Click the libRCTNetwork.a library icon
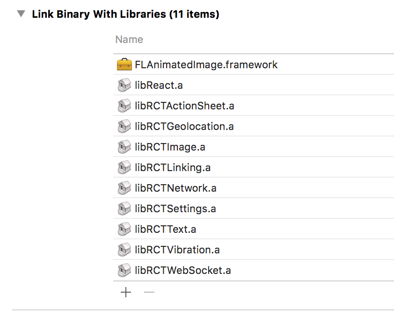 tap(124, 188)
